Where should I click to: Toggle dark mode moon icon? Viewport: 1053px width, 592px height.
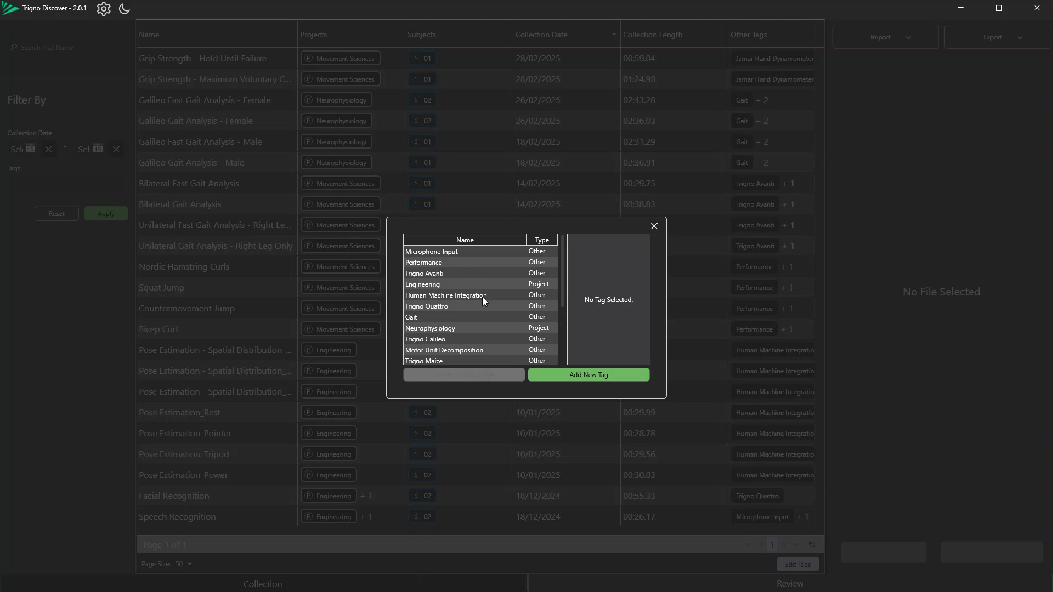(x=124, y=9)
